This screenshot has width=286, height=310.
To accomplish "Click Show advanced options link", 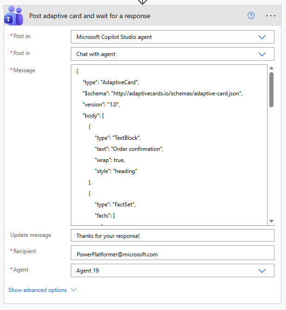I will pos(37,290).
